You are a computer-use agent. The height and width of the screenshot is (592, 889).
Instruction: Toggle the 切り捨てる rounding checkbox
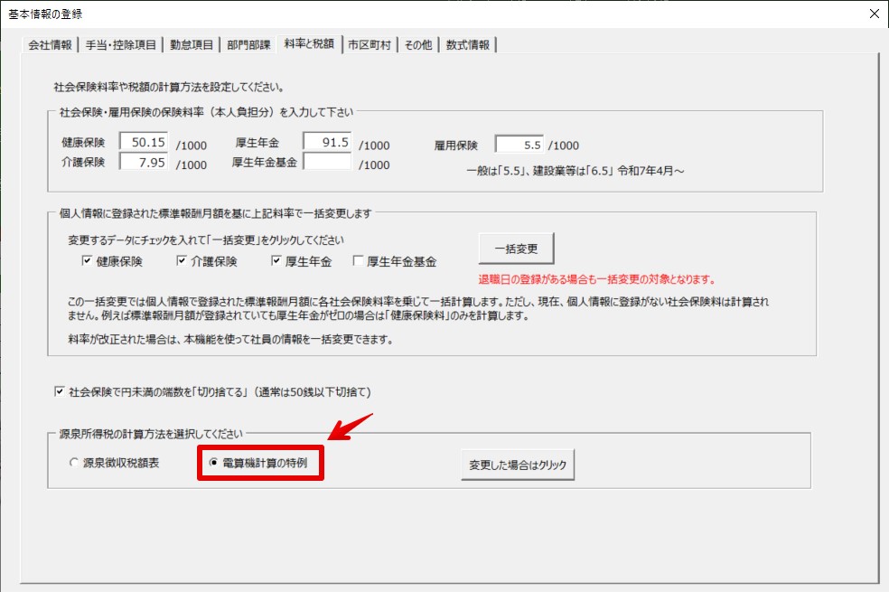pos(61,393)
